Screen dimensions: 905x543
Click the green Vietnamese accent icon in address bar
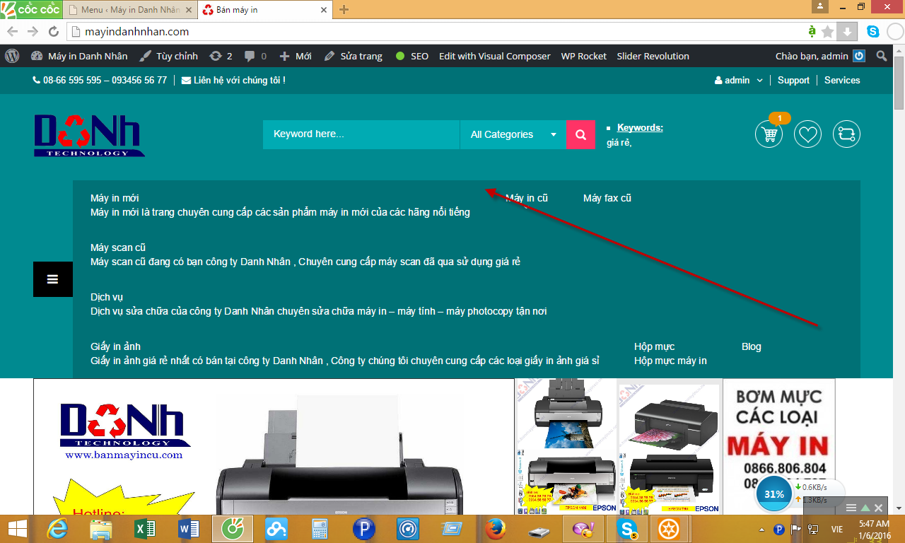point(812,31)
